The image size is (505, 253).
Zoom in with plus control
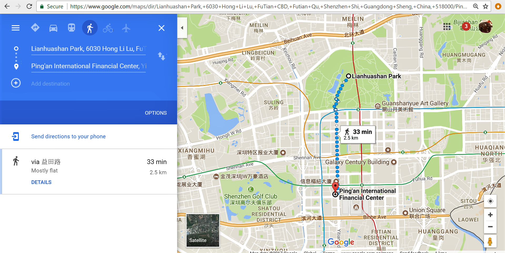tap(490, 215)
